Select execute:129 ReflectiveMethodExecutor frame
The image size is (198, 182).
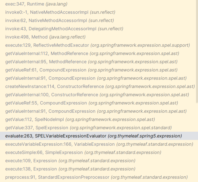click(x=98, y=45)
